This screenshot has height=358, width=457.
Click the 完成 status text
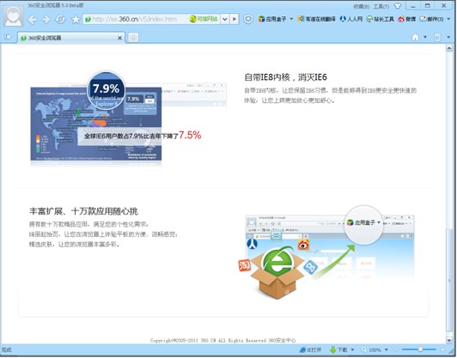point(6,349)
